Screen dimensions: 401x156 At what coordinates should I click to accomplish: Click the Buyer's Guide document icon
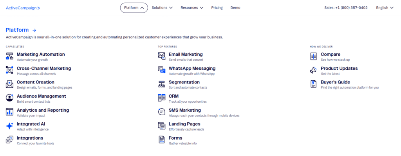tap(314, 84)
